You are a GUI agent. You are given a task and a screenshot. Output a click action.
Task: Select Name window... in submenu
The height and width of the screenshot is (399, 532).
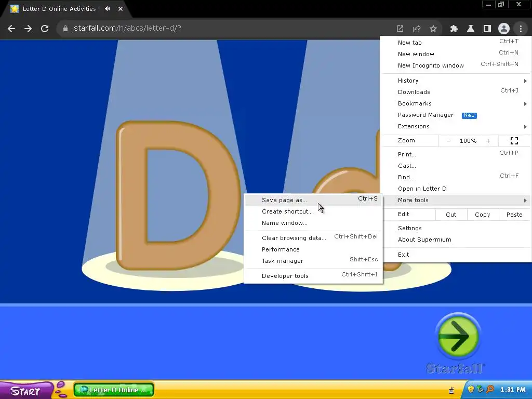click(313, 223)
